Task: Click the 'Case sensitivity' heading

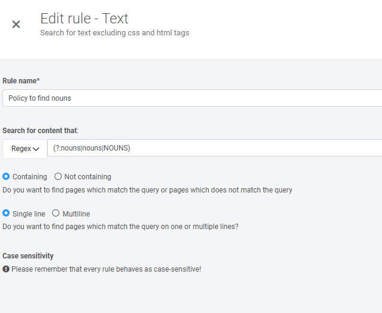Action: click(28, 256)
